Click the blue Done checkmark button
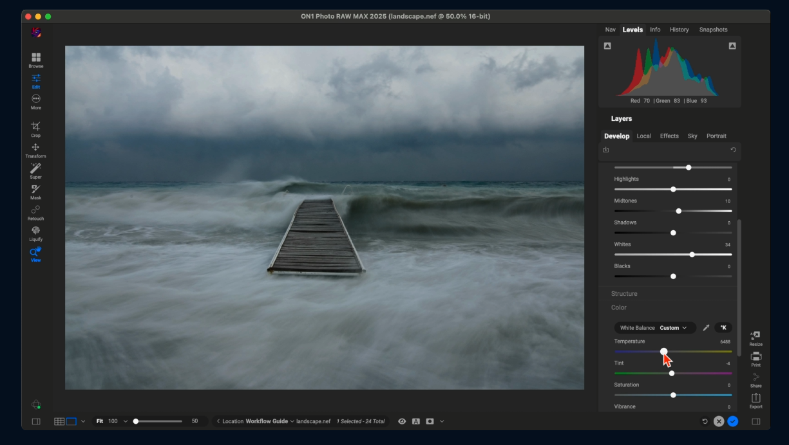 pos(733,421)
